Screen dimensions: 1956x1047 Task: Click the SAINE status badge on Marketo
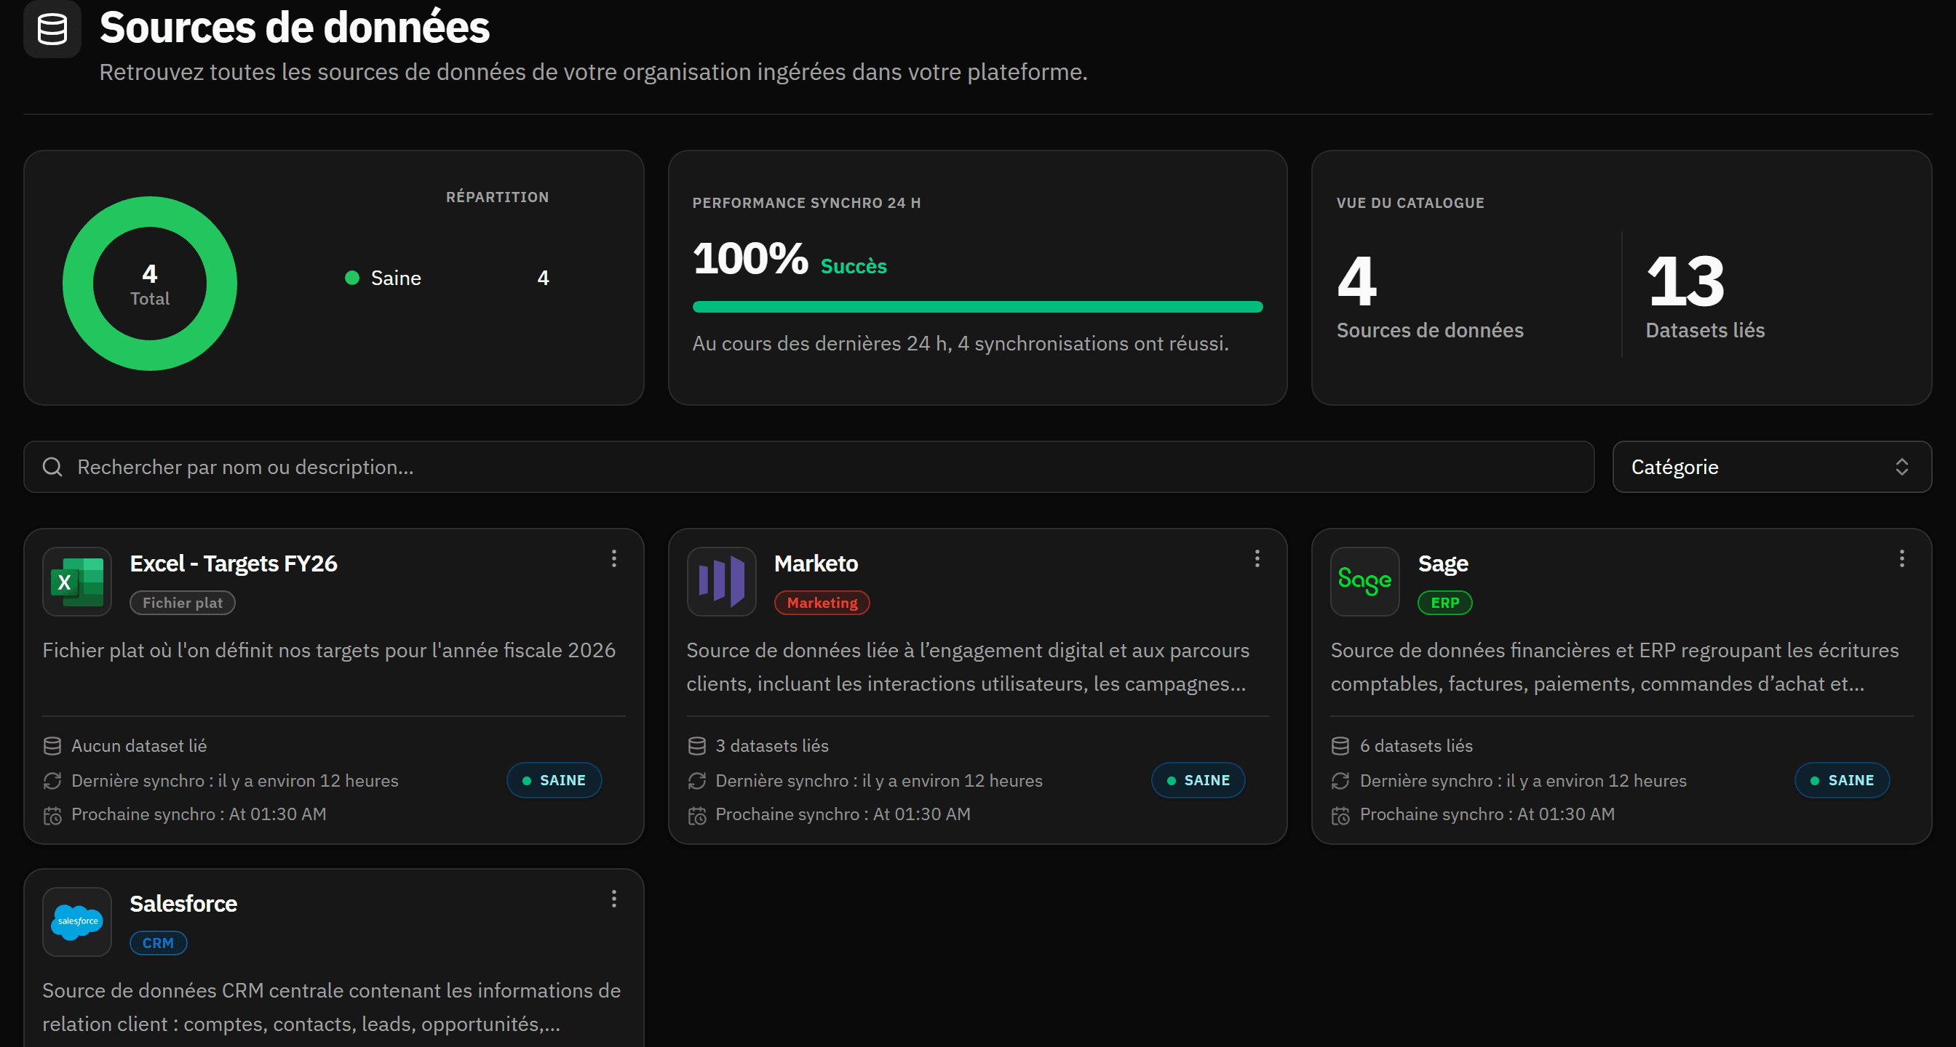coord(1198,780)
